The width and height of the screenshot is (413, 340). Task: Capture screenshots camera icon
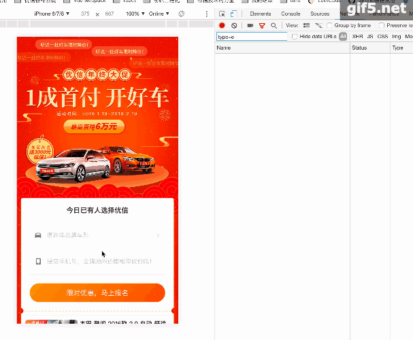pos(250,26)
